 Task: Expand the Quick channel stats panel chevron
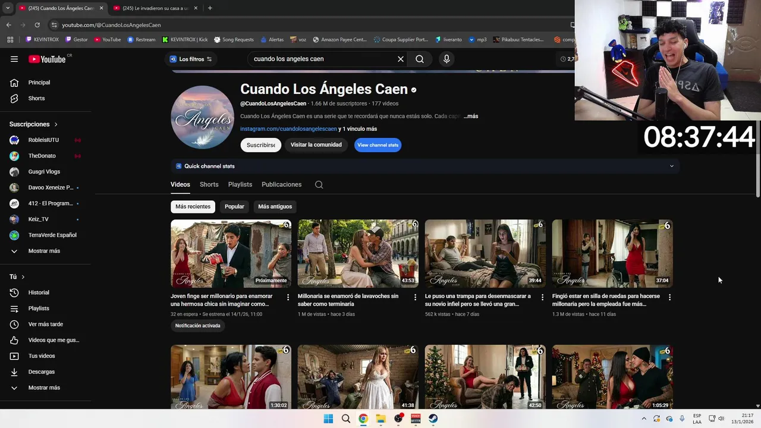click(672, 166)
